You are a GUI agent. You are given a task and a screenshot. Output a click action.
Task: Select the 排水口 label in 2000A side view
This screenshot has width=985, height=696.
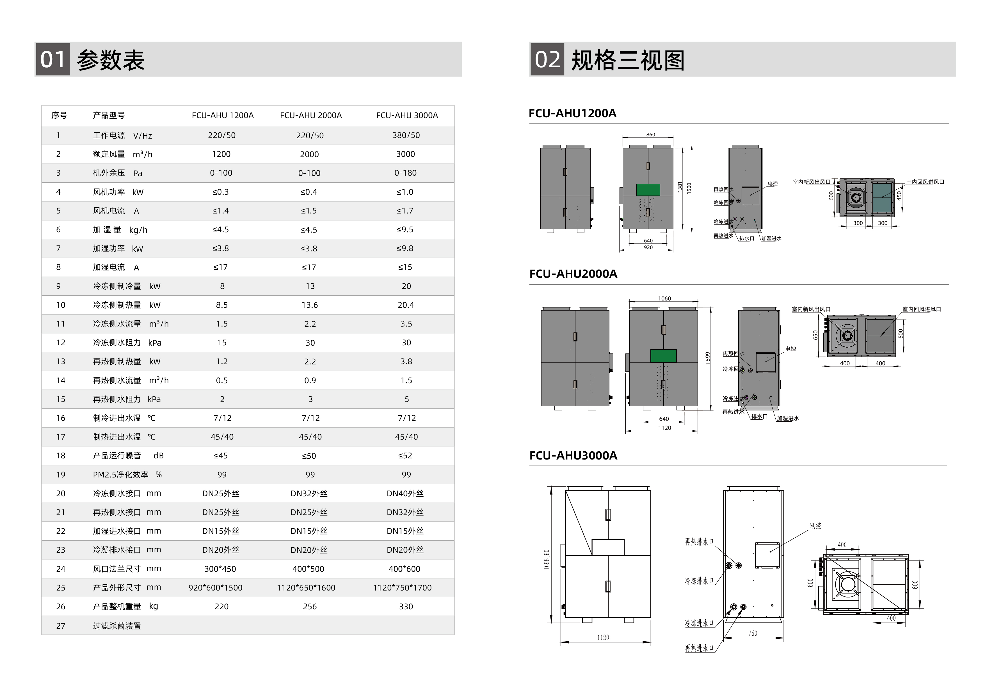tap(759, 416)
